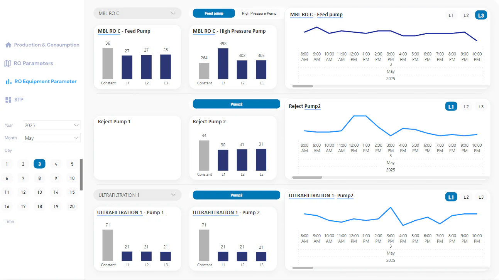The image size is (499, 280).
Task: Pick day 20 in the day selector
Action: pyautogui.click(x=72, y=206)
